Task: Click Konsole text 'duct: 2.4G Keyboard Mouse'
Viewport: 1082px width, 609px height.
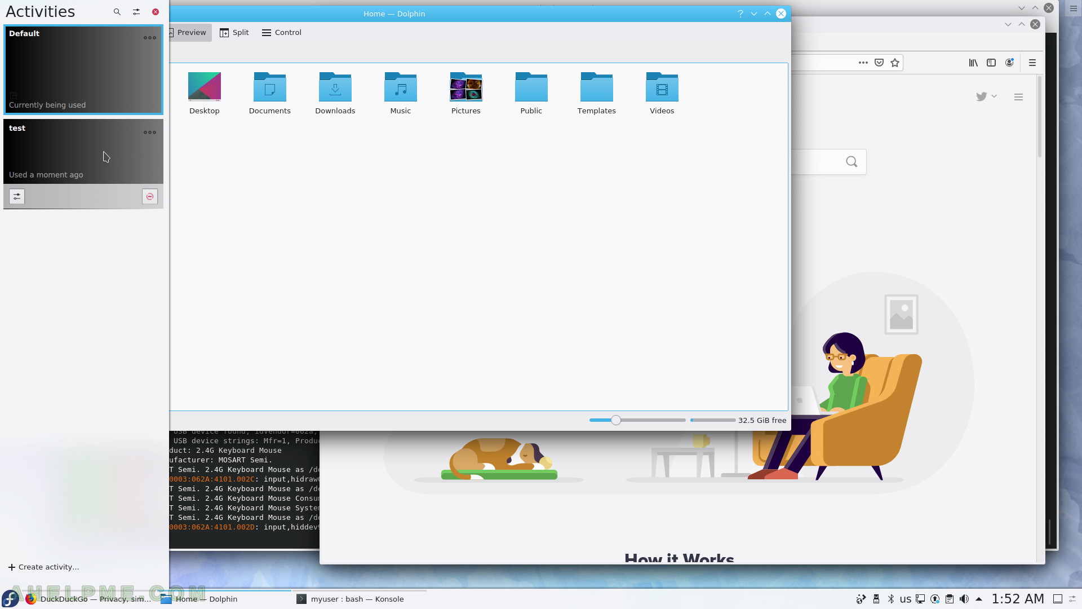Action: (x=225, y=451)
